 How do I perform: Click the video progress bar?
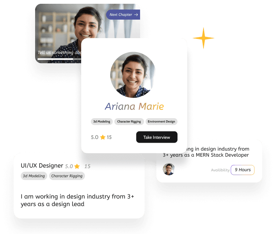point(59,59)
